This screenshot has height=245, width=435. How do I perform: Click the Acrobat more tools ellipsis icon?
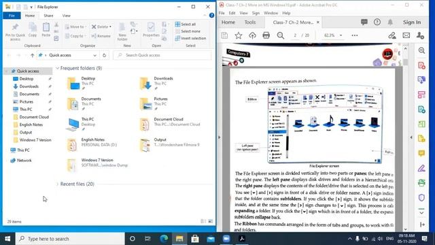coord(355,35)
